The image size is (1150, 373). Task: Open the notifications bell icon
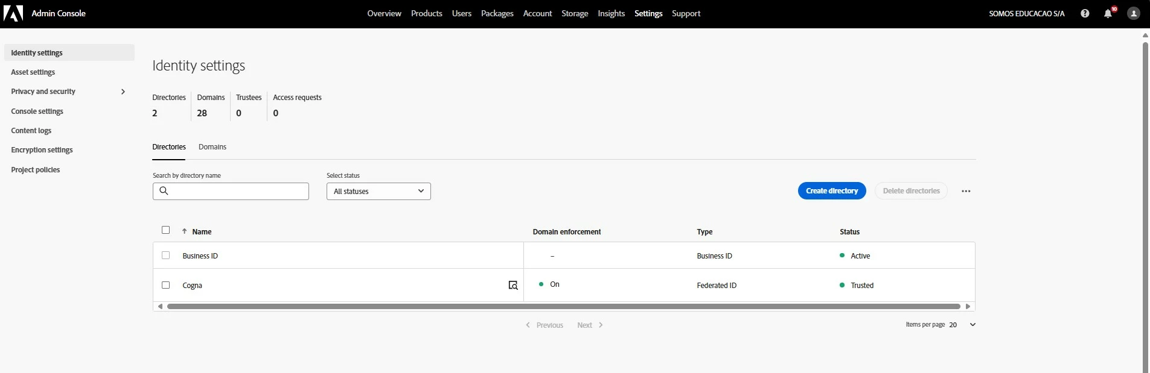(1108, 13)
